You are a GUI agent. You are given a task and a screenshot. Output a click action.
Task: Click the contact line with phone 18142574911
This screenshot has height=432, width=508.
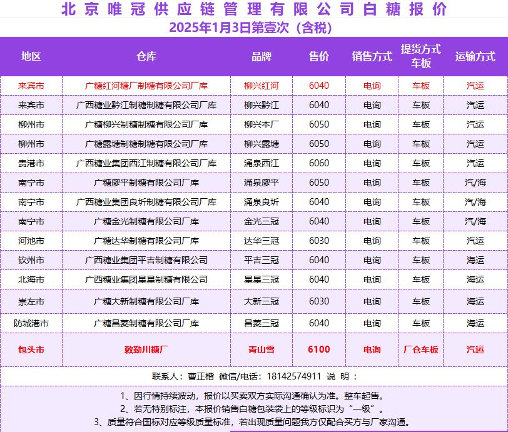254,376
